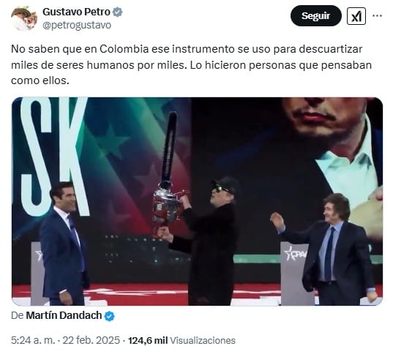Screen dimensions: 393x354
Task: Click the word Colombia in the tweet
Action: click(124, 49)
